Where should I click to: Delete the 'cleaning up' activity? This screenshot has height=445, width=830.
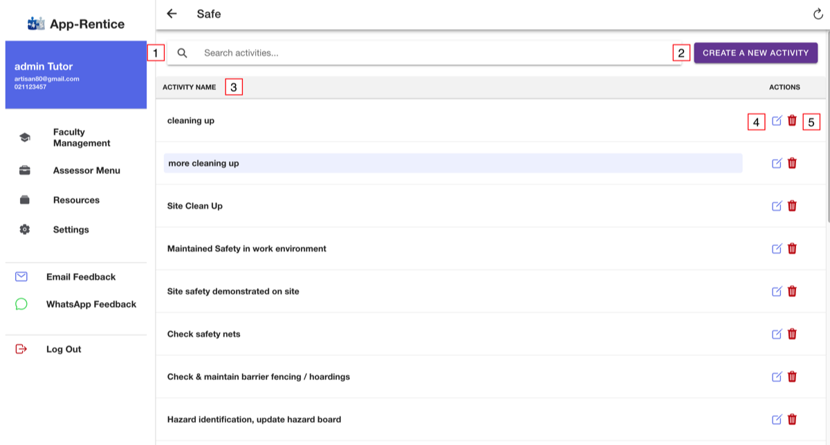(x=793, y=121)
